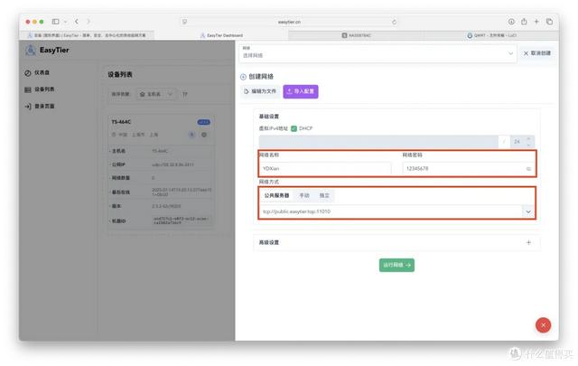Screen dimensions: 578x366
Task: Click the Safari share icon
Action: 524,22
